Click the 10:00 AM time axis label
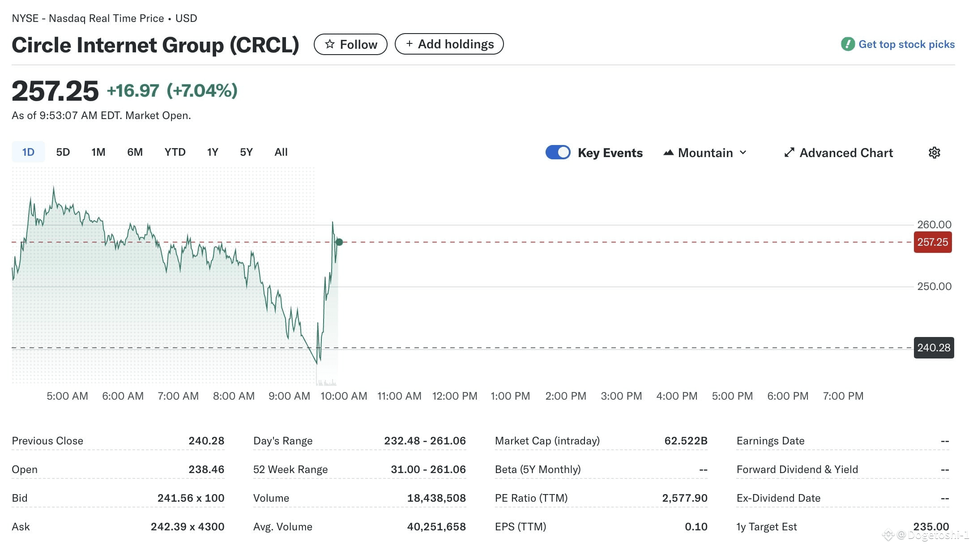This screenshot has height=546, width=973. coord(344,396)
